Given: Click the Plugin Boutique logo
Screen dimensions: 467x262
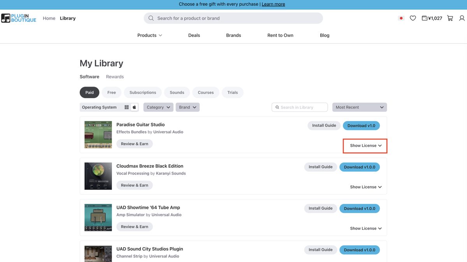Looking at the screenshot, I should 19,18.
